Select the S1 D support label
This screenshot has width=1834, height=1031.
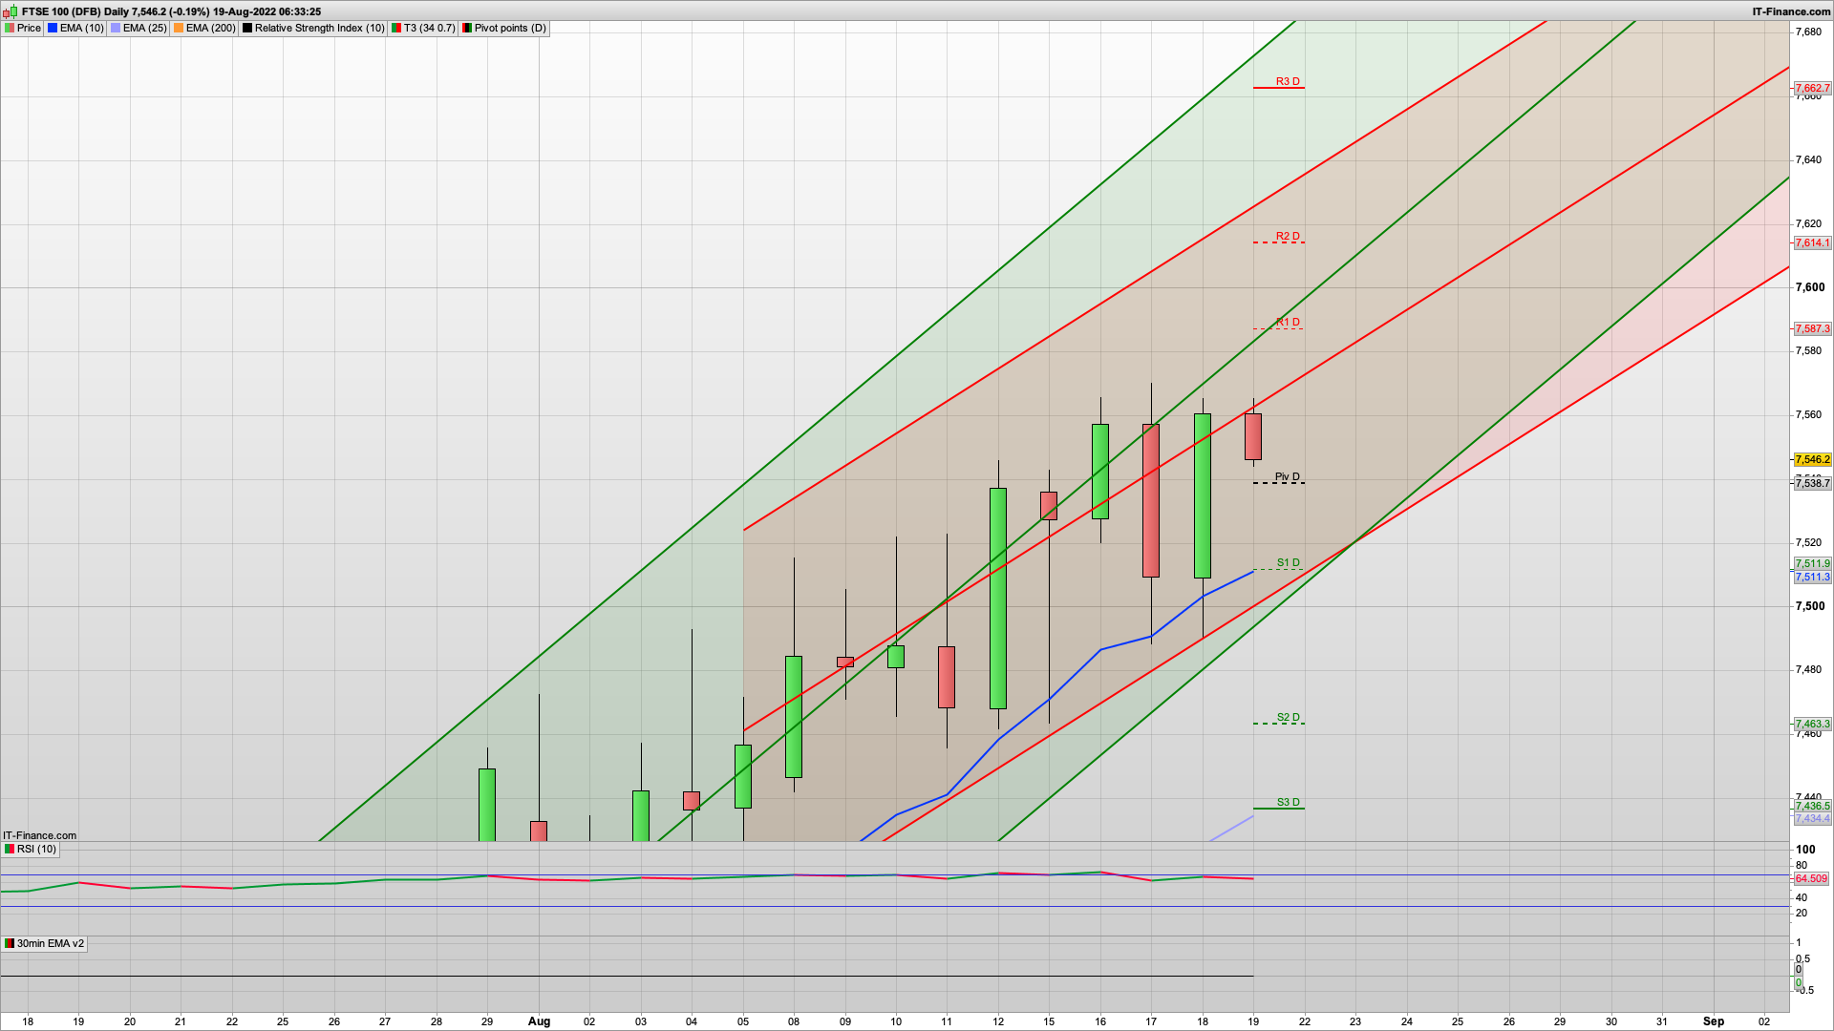[x=1289, y=562]
